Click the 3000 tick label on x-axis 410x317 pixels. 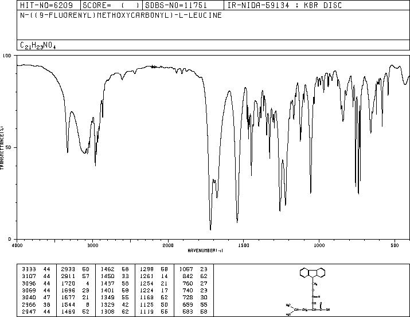point(92,245)
